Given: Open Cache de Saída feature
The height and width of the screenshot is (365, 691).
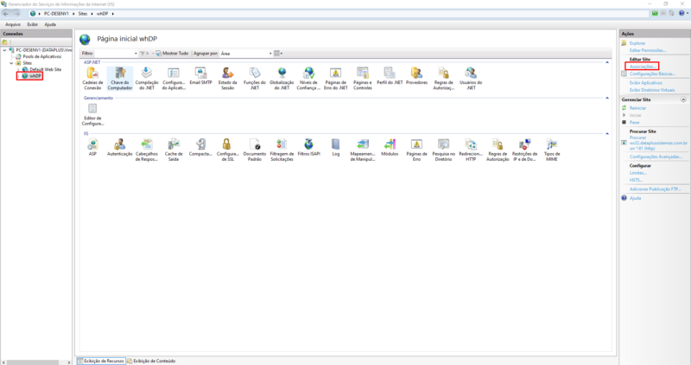Looking at the screenshot, I should [x=174, y=150].
